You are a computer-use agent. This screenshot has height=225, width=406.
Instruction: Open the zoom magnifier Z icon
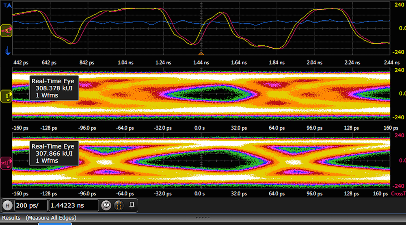[106, 205]
